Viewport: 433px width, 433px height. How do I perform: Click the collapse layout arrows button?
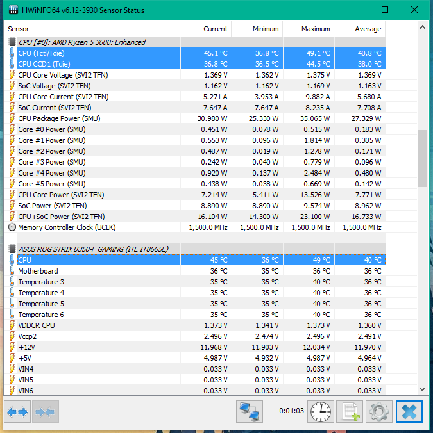[x=46, y=412]
